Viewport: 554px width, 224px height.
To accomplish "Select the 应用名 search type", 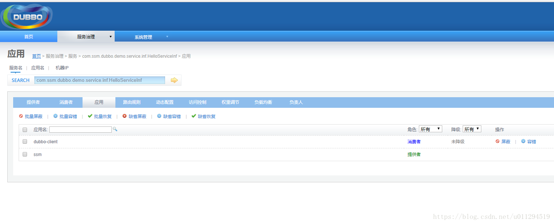I will click(38, 68).
